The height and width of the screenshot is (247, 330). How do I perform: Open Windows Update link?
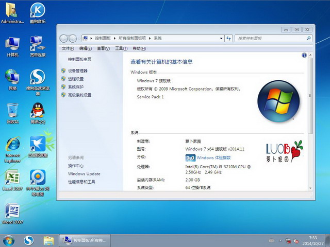click(x=84, y=174)
